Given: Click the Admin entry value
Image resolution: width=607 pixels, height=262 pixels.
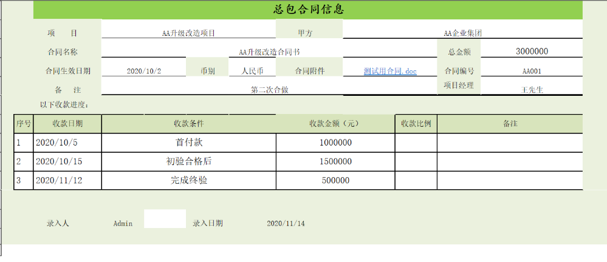Looking at the screenshot, I should pyautogui.click(x=123, y=223).
